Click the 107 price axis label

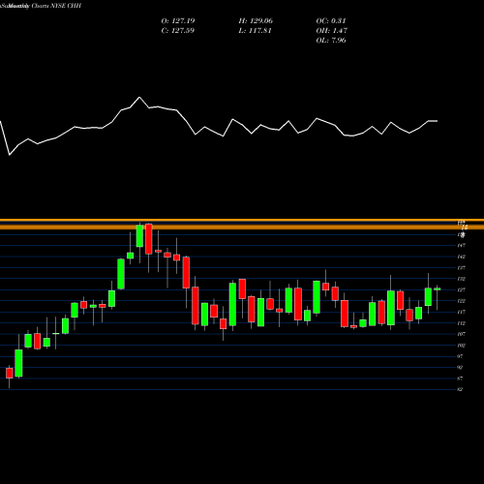(461, 334)
